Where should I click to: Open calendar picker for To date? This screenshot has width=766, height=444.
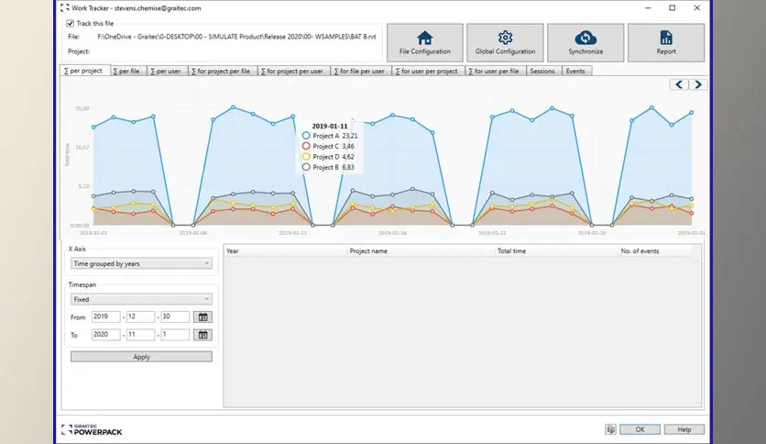pos(203,336)
